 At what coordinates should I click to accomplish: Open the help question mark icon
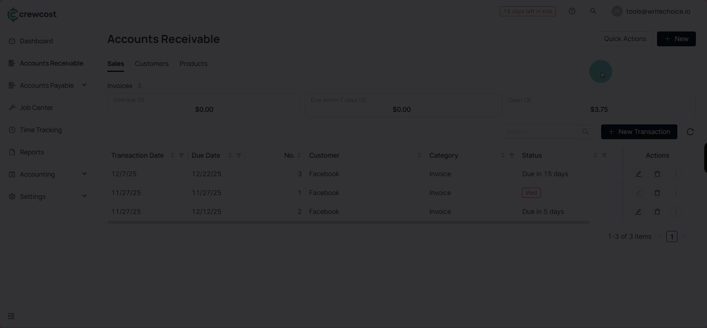[x=572, y=11]
